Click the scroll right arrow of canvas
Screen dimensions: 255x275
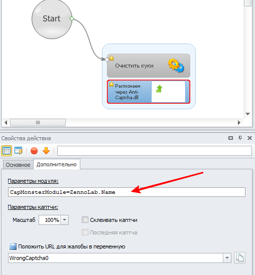239,122
